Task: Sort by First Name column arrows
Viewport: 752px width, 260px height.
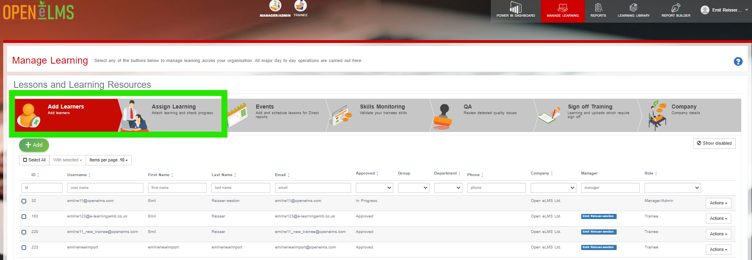Action: [172, 175]
